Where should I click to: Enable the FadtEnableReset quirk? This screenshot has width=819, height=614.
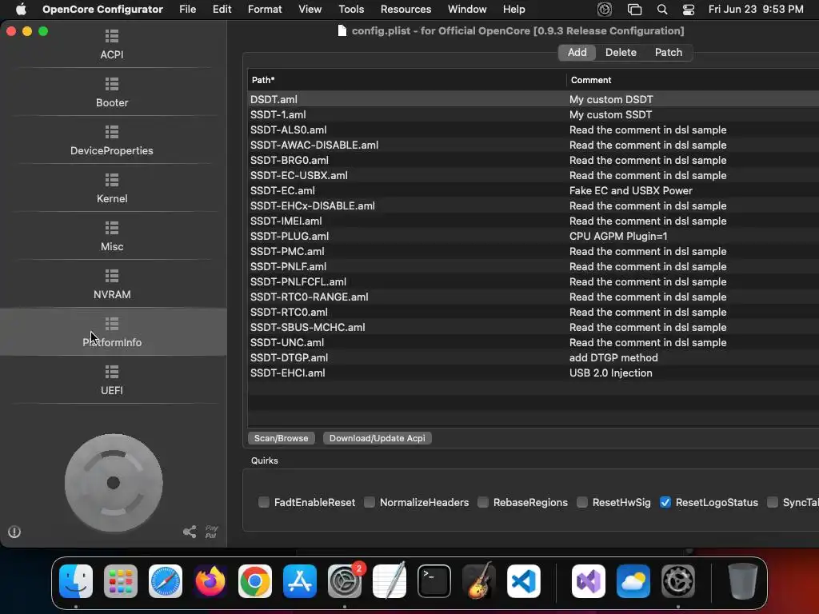(x=264, y=502)
